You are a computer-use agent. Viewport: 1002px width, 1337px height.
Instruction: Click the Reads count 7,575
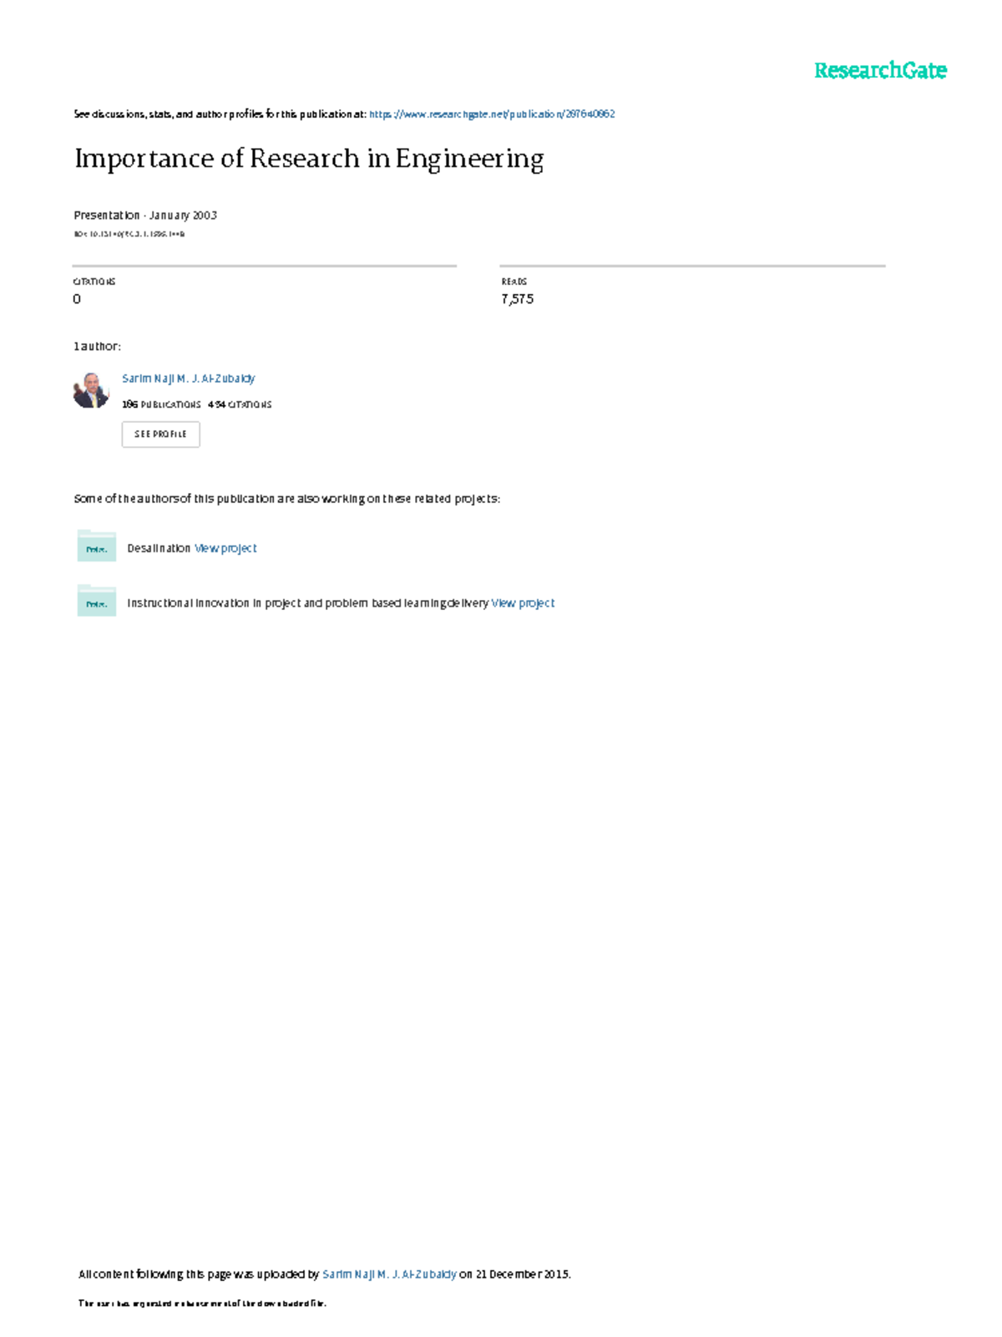pos(518,299)
